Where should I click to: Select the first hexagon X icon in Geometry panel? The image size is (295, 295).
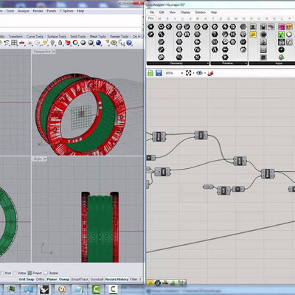pyautogui.click(x=150, y=27)
